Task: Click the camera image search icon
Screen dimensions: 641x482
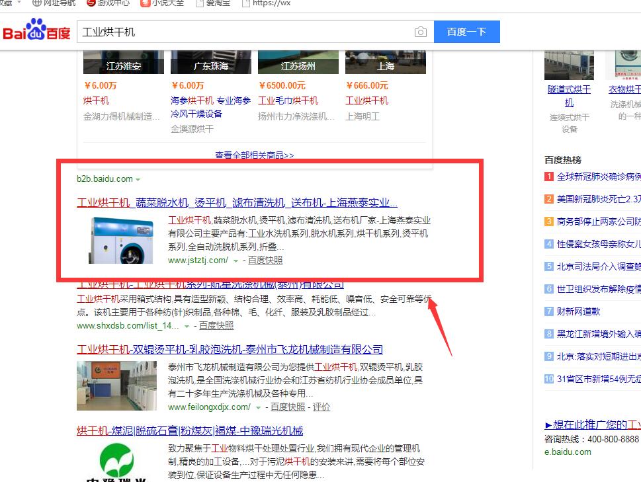Action: [x=420, y=32]
